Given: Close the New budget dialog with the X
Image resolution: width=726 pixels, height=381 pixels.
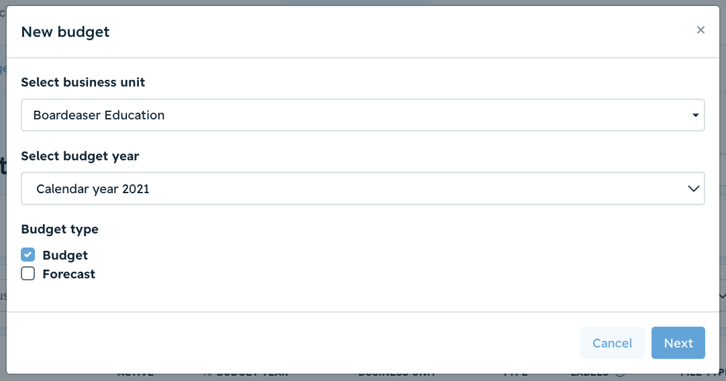Looking at the screenshot, I should tap(701, 30).
